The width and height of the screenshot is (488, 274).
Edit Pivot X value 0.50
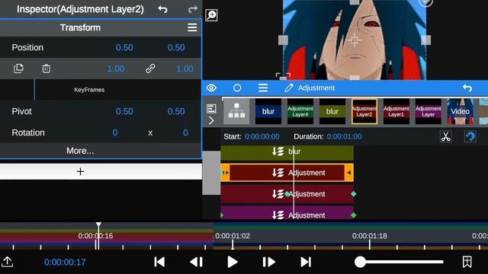coord(124,111)
